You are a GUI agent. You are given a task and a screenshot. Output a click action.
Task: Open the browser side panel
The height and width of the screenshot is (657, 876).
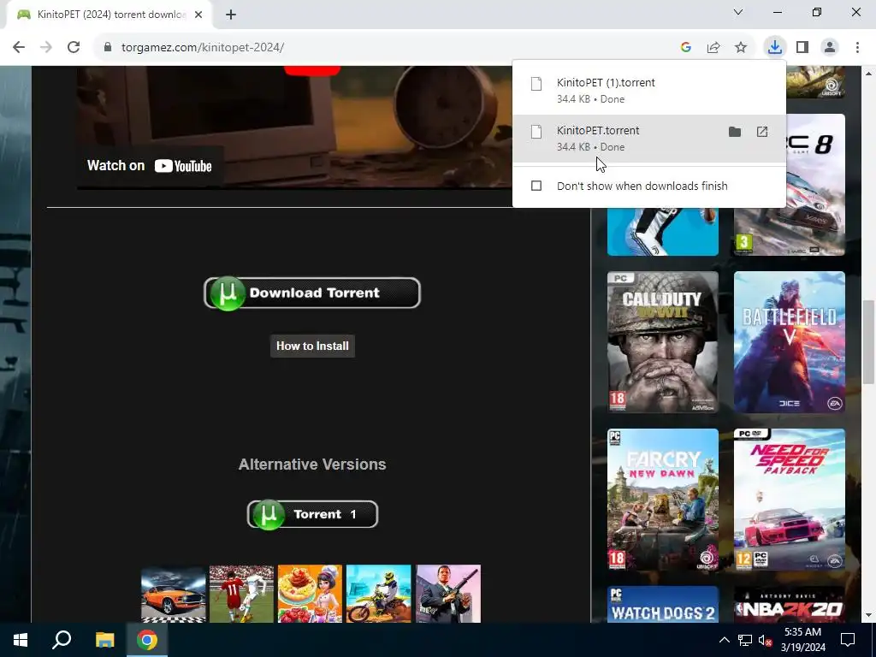[802, 48]
